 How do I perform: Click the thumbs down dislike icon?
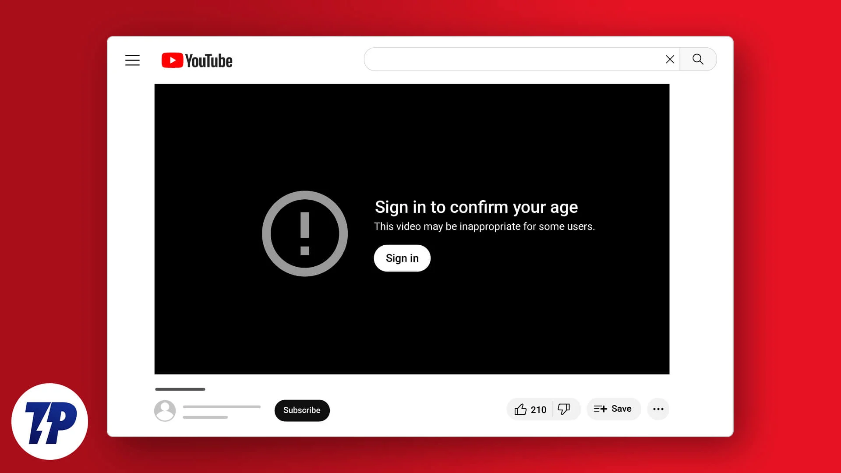click(564, 409)
